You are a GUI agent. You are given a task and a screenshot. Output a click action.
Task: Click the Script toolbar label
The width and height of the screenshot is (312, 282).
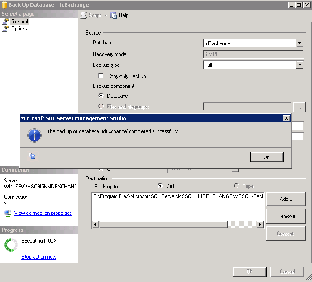95,15
